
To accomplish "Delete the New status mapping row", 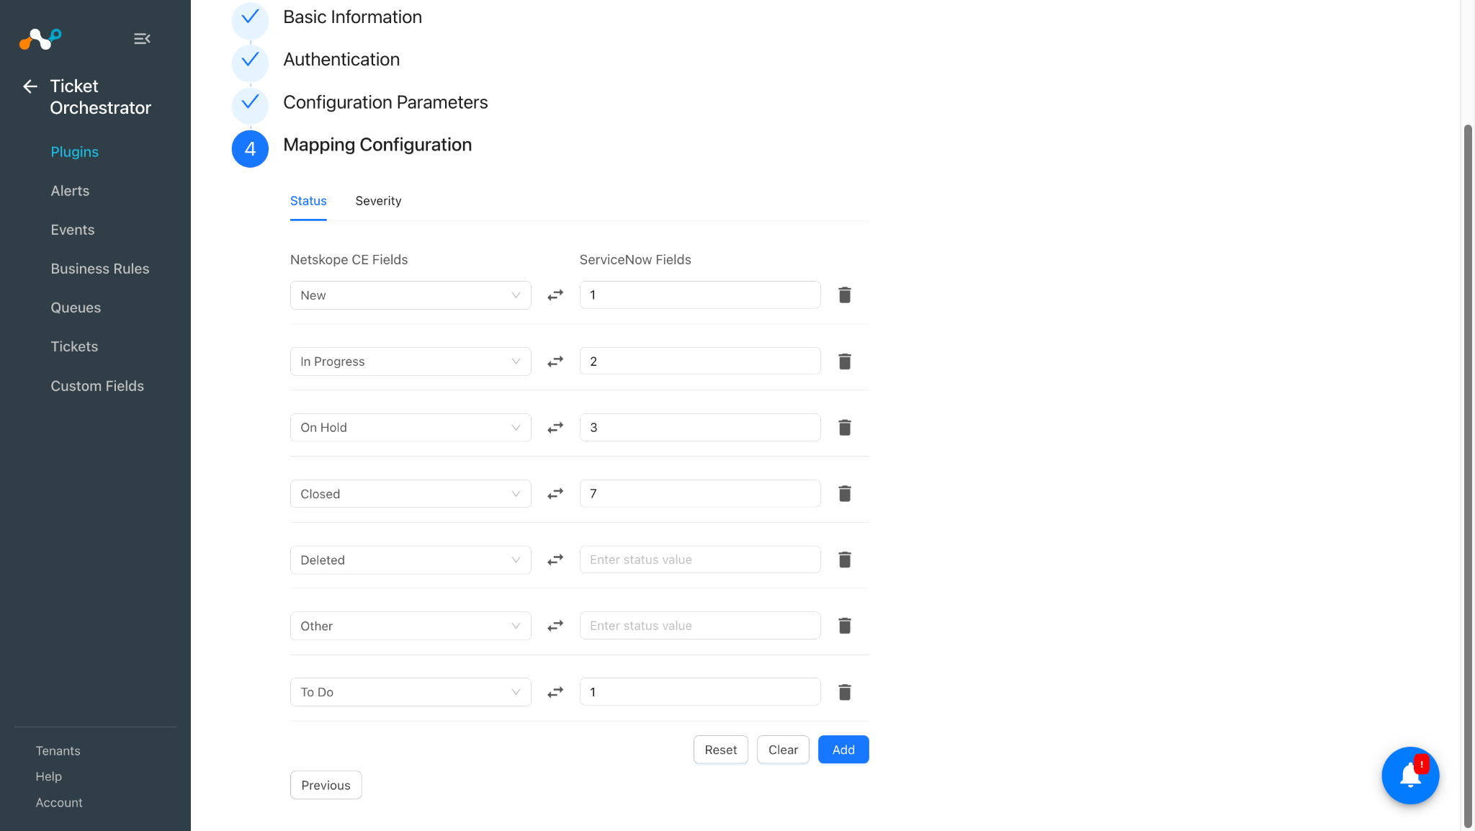I will coord(845,295).
